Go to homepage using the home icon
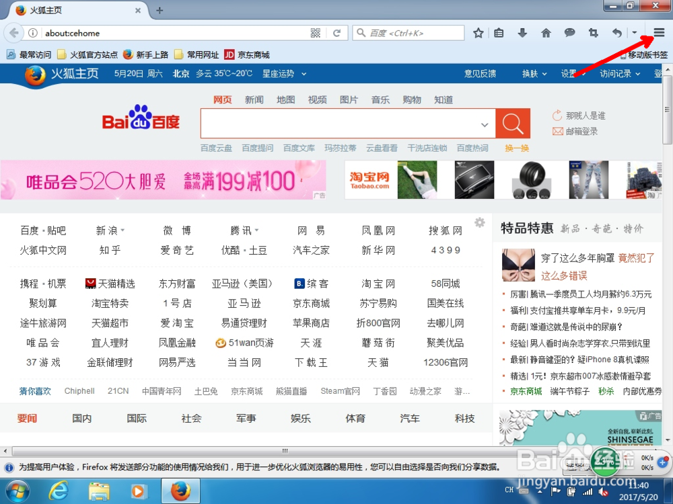Image resolution: width=673 pixels, height=504 pixels. [x=546, y=32]
